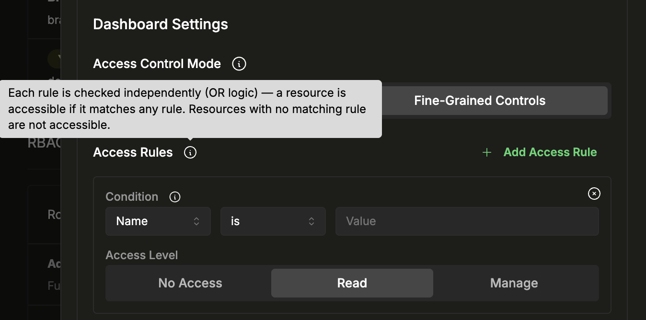Set access level to No Access
646x320 pixels.
click(190, 283)
